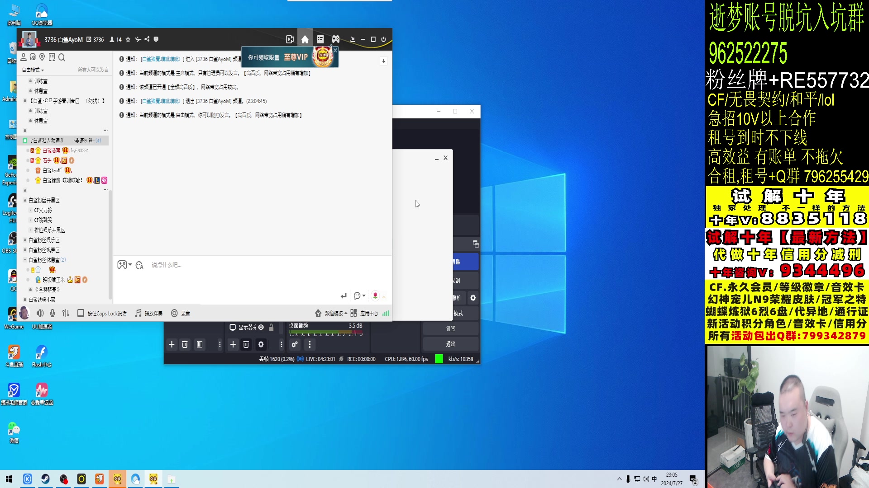Select user 晚饭啃玉米 in the list
The width and height of the screenshot is (869, 488).
click(53, 280)
